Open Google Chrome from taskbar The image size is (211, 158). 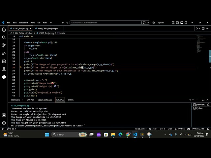128,134
